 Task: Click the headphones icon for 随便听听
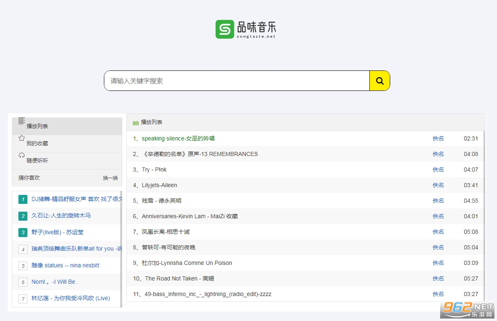(22, 155)
